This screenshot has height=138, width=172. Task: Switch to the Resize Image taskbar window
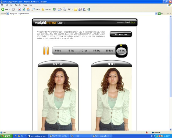[x=102, y=136]
